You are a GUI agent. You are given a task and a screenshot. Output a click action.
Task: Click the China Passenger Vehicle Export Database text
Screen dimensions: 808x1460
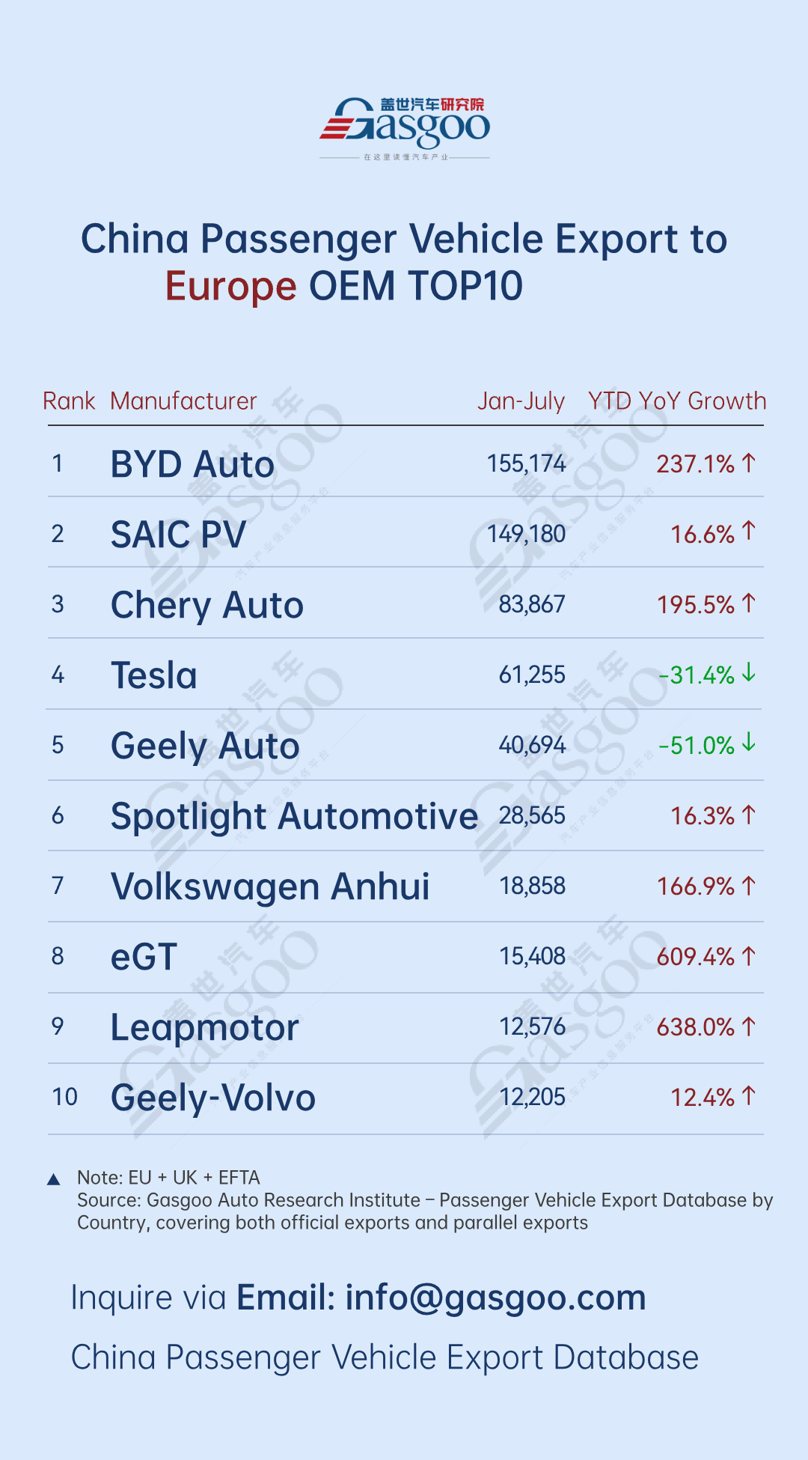[385, 1357]
